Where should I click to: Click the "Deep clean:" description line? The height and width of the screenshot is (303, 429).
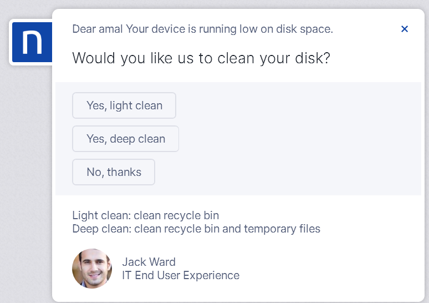point(196,229)
